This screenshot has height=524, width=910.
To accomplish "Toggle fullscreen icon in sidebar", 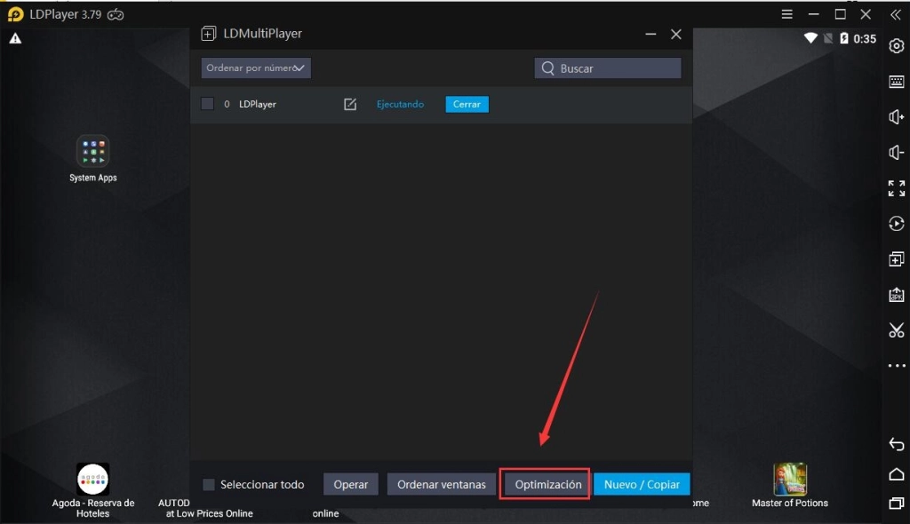I will 896,188.
